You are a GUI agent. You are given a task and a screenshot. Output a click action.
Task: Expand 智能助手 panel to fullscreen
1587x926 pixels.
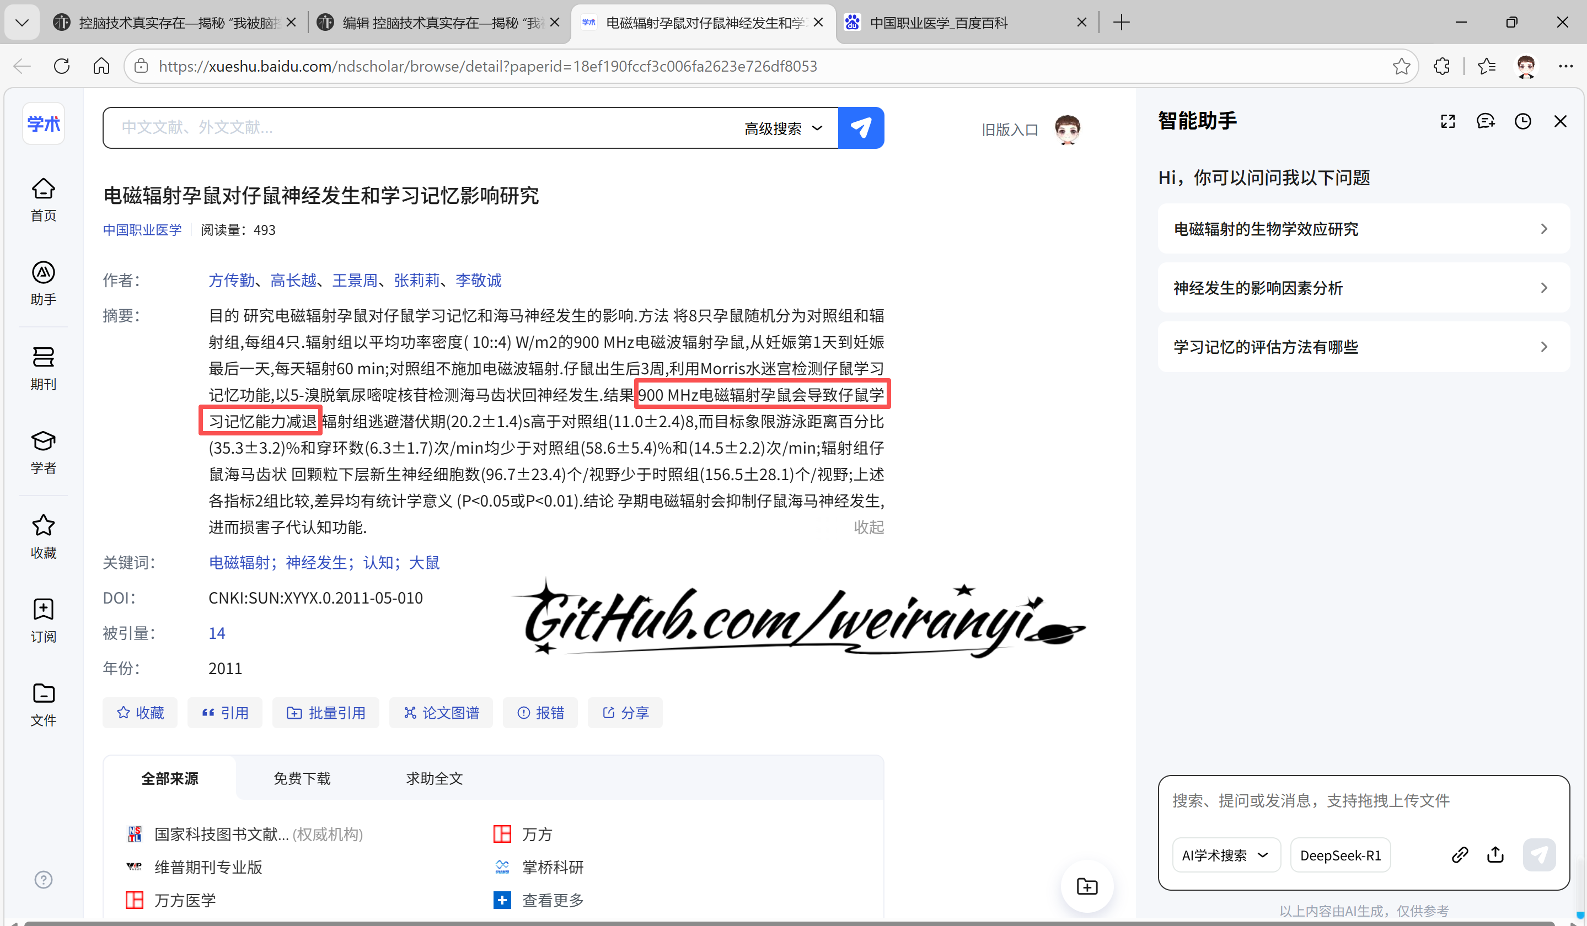(x=1448, y=121)
